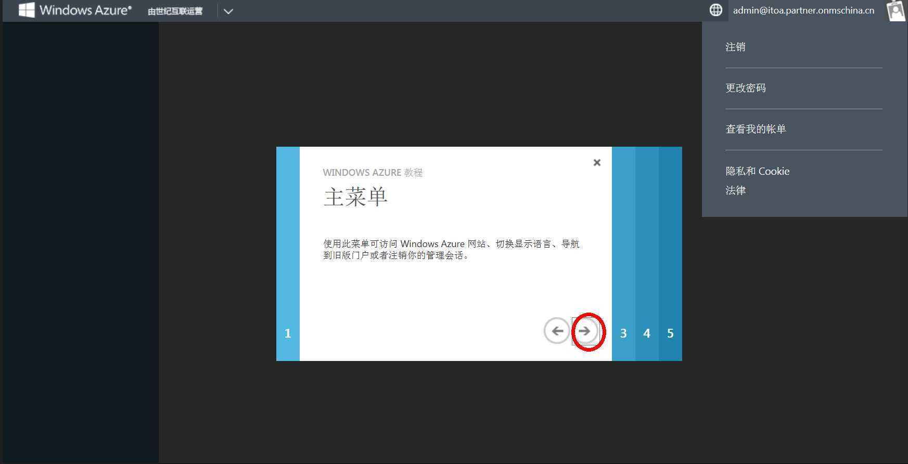Click the Windows Azure logo
908x464 pixels.
75,10
